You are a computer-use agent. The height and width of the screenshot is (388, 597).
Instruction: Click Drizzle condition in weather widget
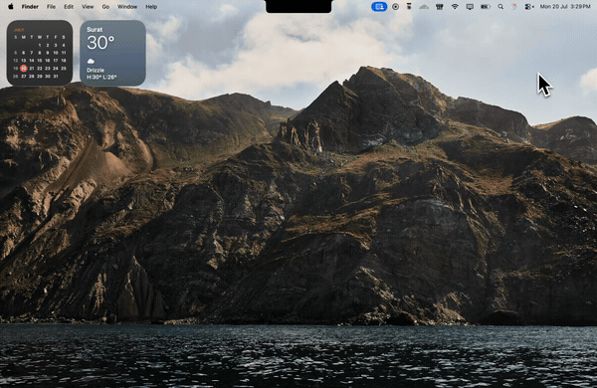96,71
